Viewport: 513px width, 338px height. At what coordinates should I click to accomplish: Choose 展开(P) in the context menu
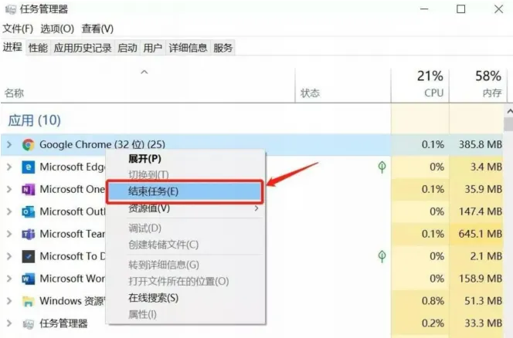point(186,159)
